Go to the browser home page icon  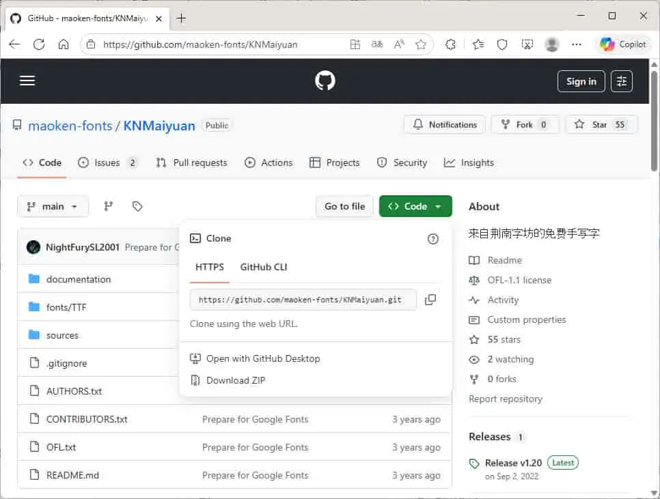click(64, 44)
